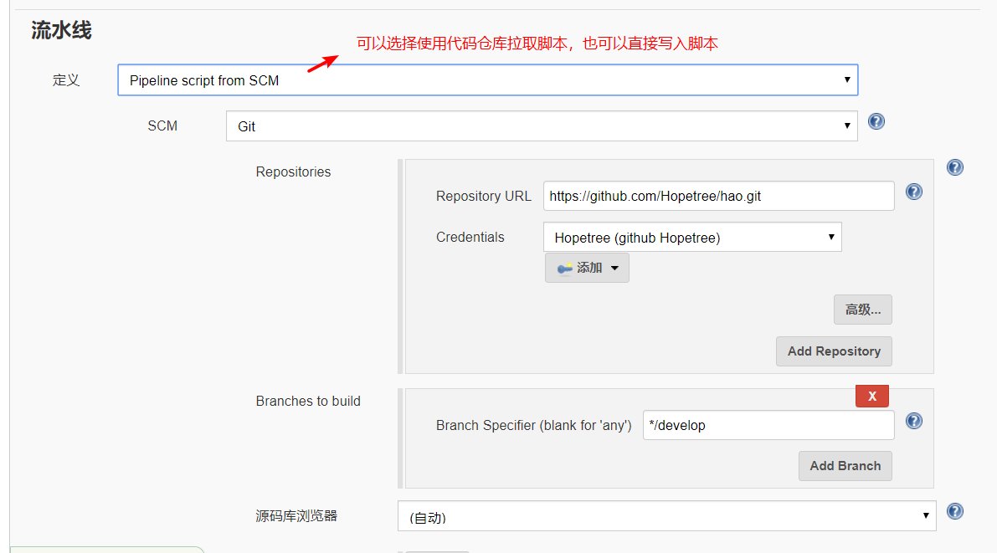Open help for the Branch Specifier field
Screen dimensions: 997x553
(x=913, y=421)
